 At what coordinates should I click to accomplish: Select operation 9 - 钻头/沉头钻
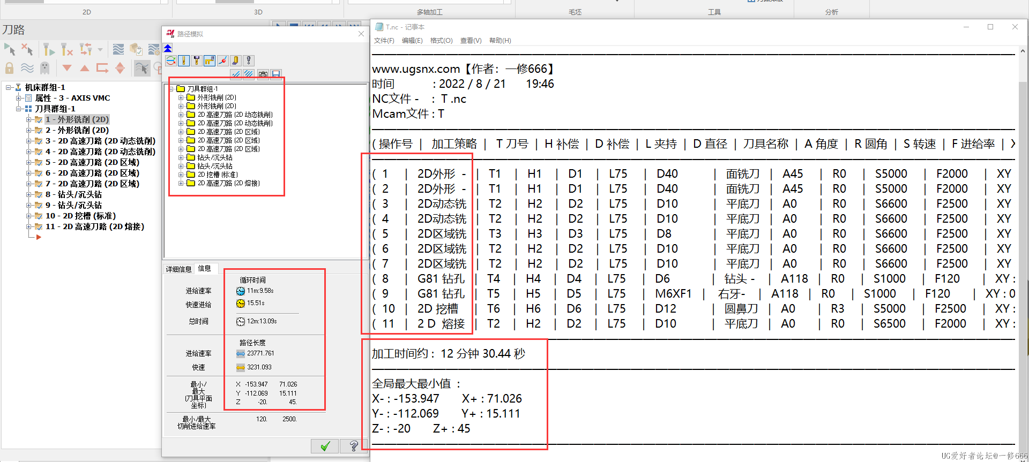[73, 205]
